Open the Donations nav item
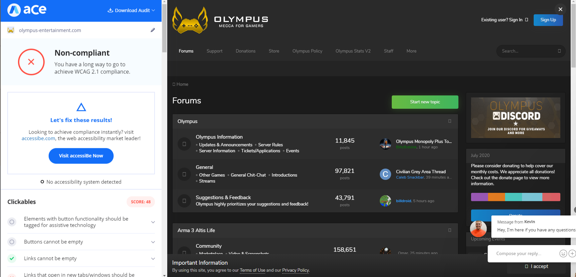 pos(246,51)
